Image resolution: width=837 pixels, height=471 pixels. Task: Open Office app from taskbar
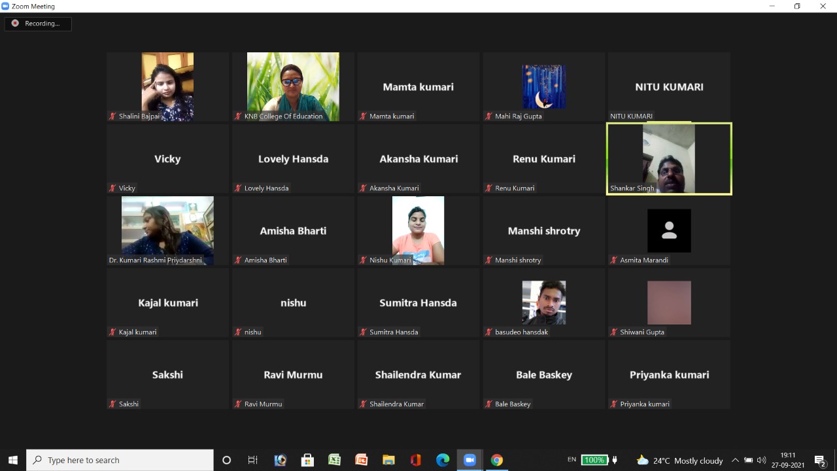click(415, 460)
